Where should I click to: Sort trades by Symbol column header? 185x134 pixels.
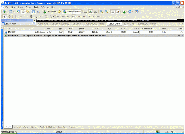pos(81,28)
